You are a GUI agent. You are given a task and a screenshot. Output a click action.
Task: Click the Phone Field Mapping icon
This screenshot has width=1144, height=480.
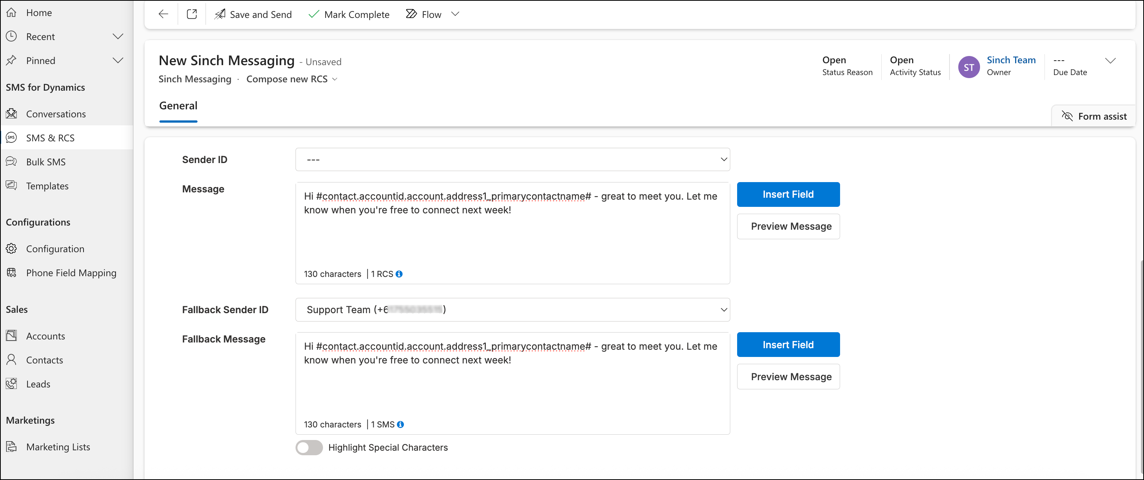(x=11, y=273)
